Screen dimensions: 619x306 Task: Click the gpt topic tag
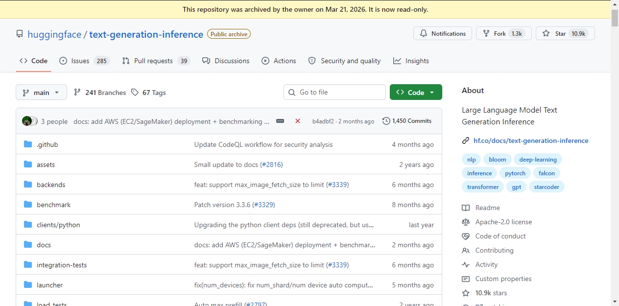(x=517, y=187)
